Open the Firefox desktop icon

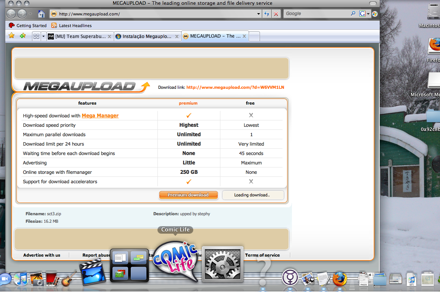click(434, 46)
